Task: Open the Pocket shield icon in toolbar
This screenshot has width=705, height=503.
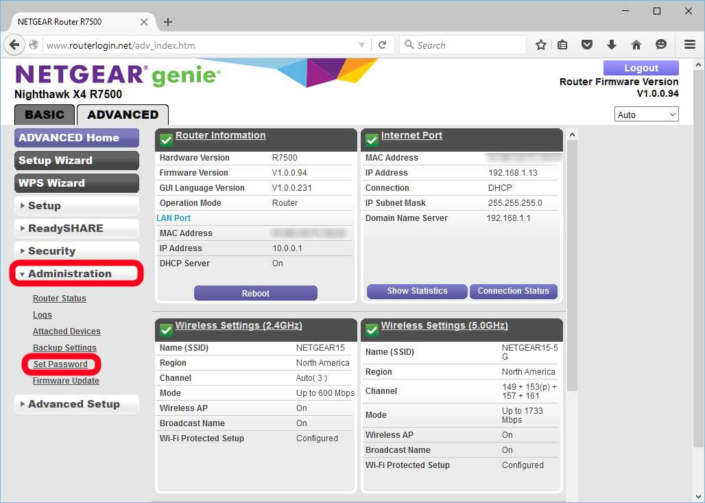Action: (x=587, y=45)
